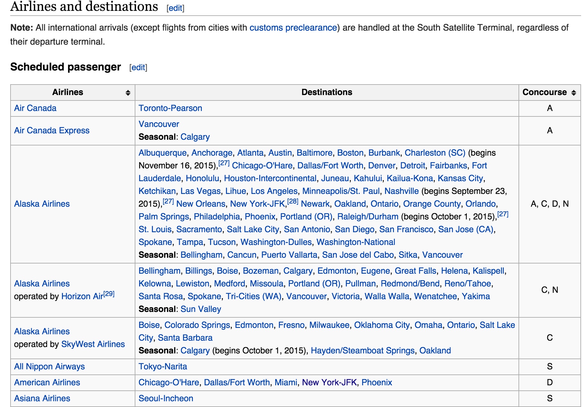Screen dimensions: 583x407
Task: Edit the Scheduled passenger section
Action: pos(138,67)
